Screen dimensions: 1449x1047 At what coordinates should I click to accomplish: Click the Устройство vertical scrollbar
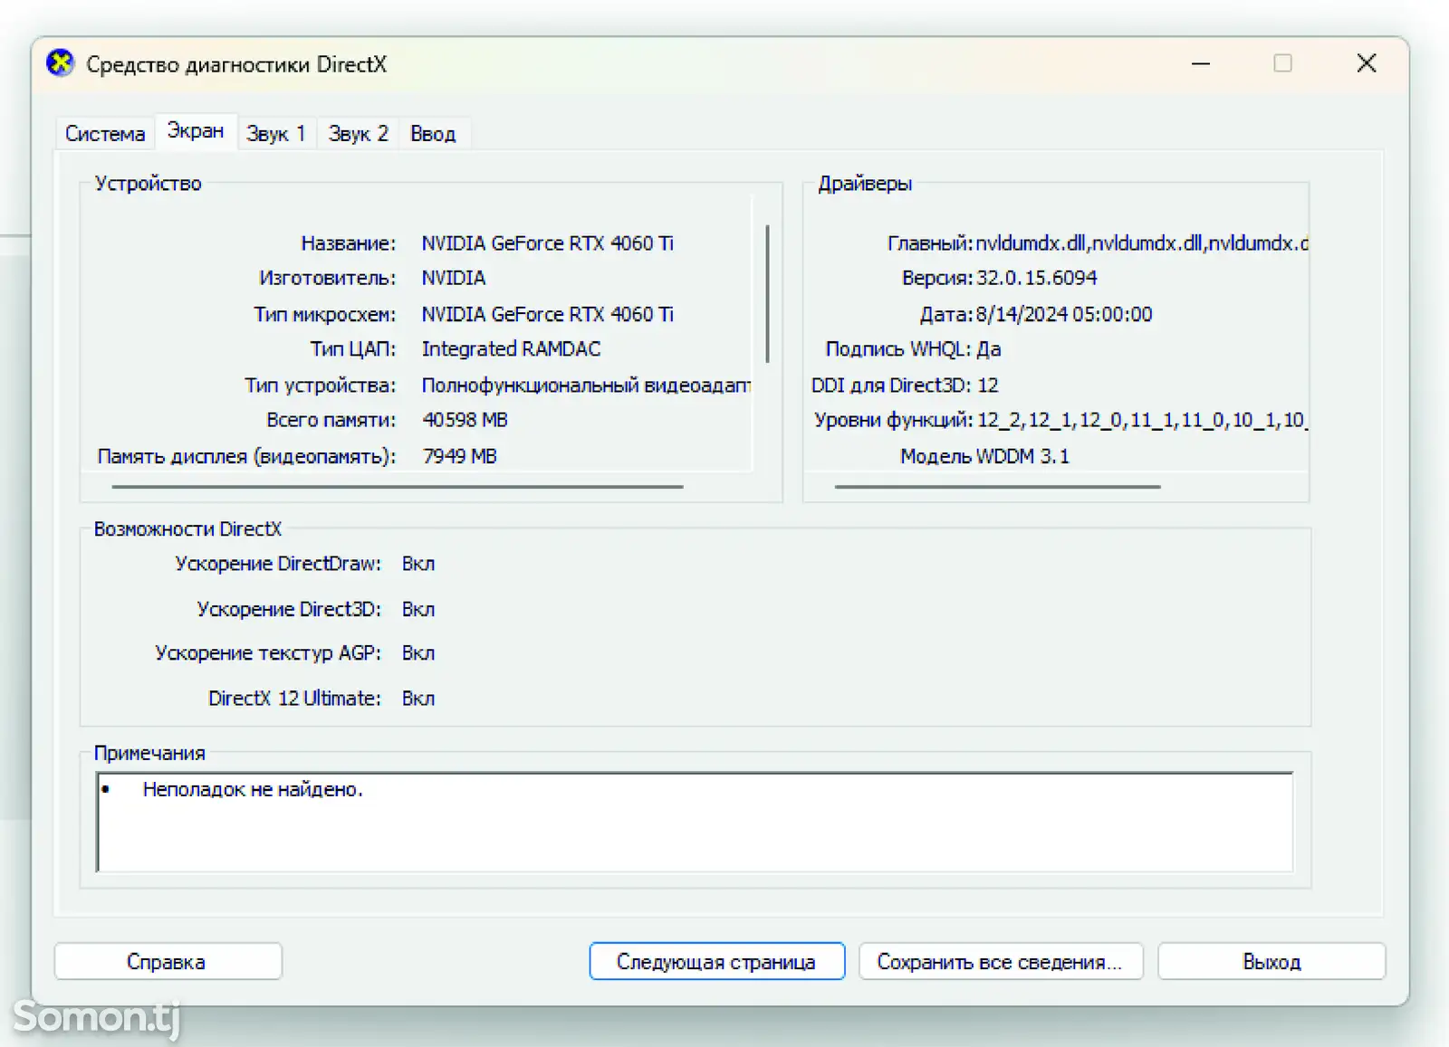tap(767, 293)
